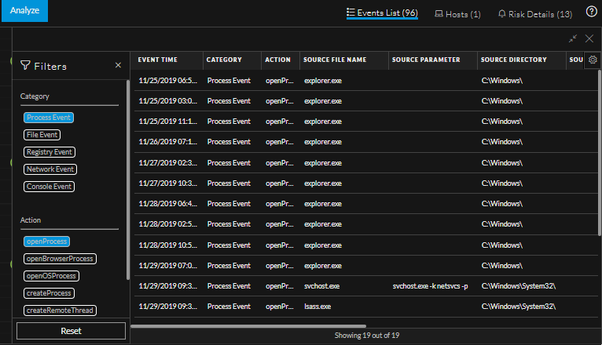Click the Filters funnel icon
The width and height of the screenshot is (602, 345).
coord(25,65)
